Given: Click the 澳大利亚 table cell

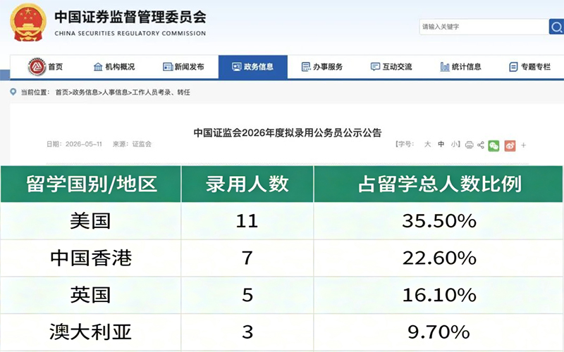Looking at the screenshot, I should (90, 332).
